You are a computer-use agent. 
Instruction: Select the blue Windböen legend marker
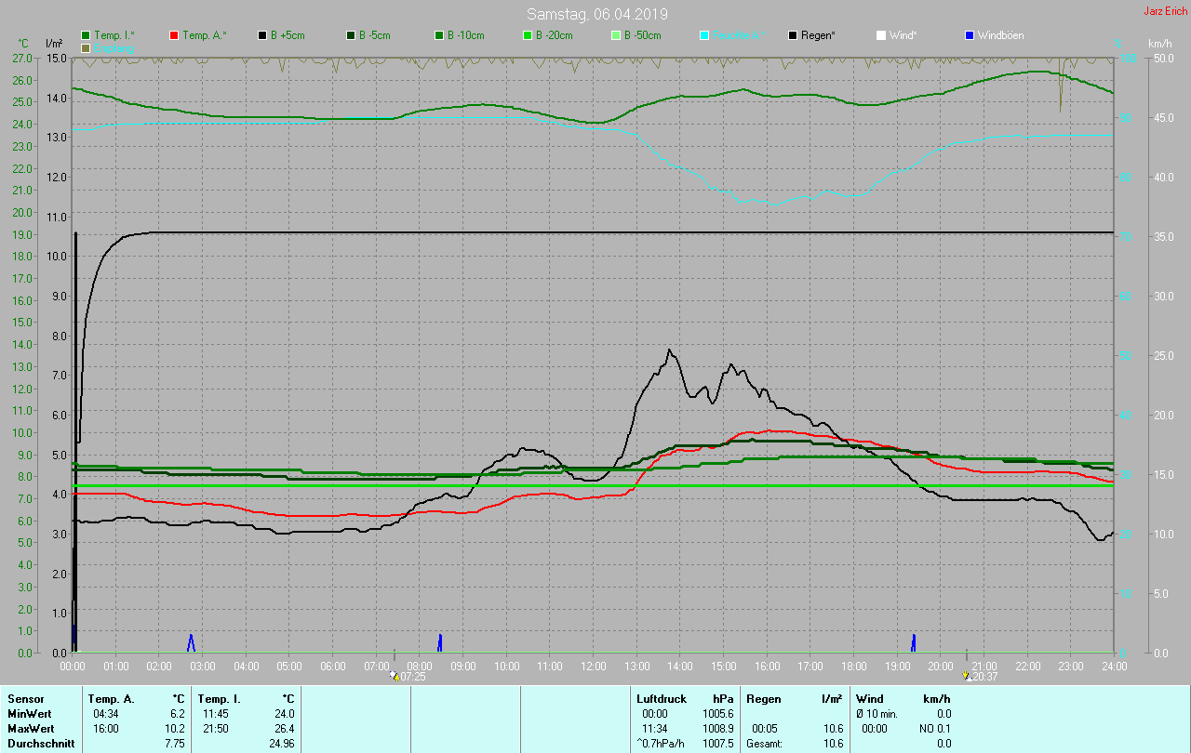(969, 35)
